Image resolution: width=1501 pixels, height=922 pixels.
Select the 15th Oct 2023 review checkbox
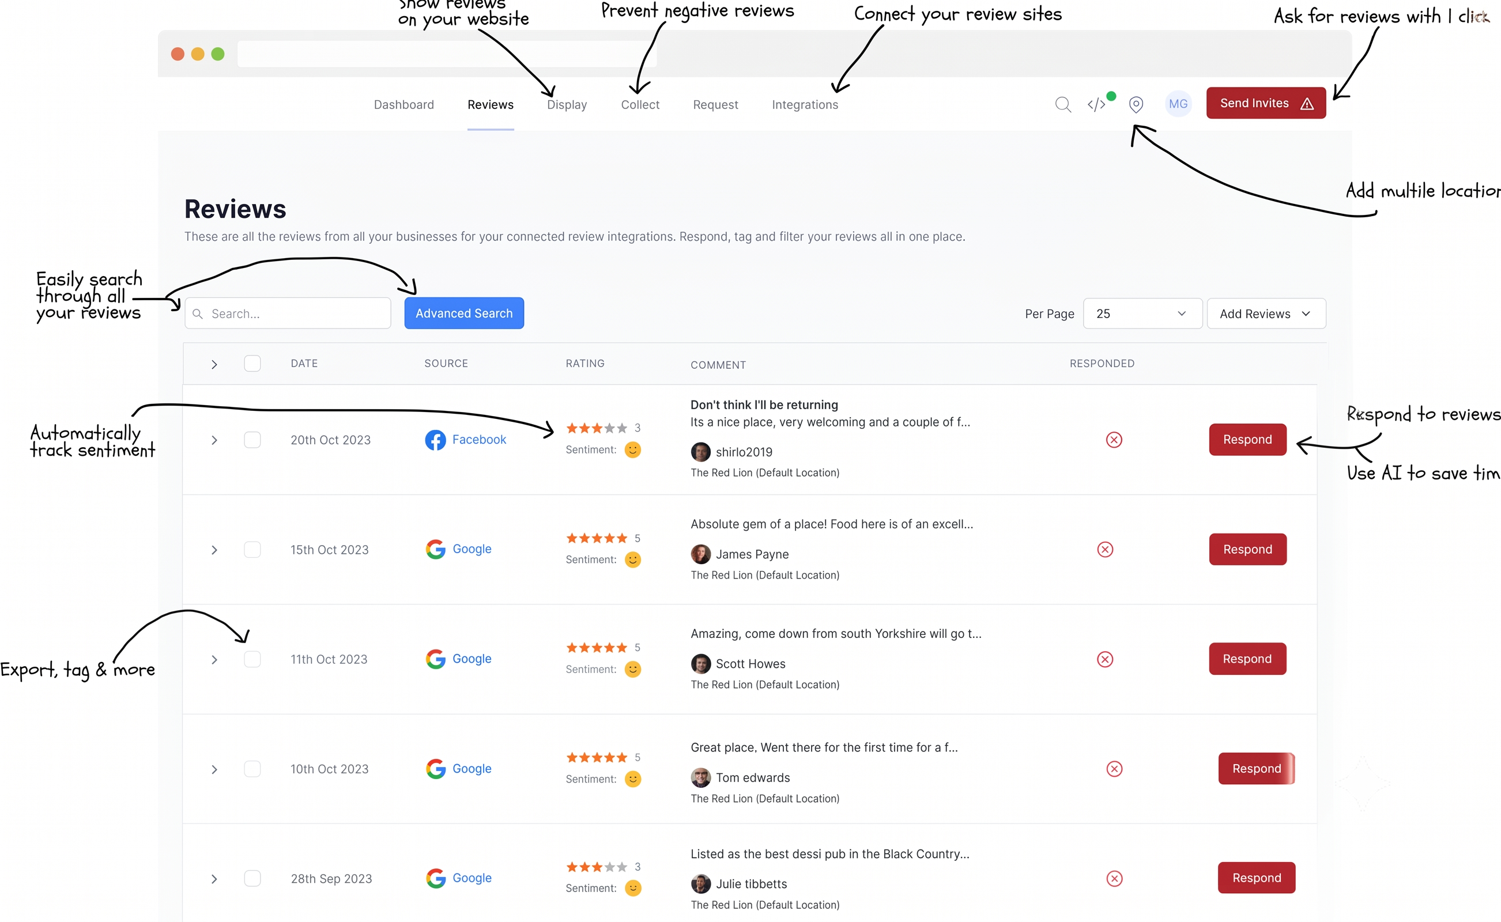252,549
